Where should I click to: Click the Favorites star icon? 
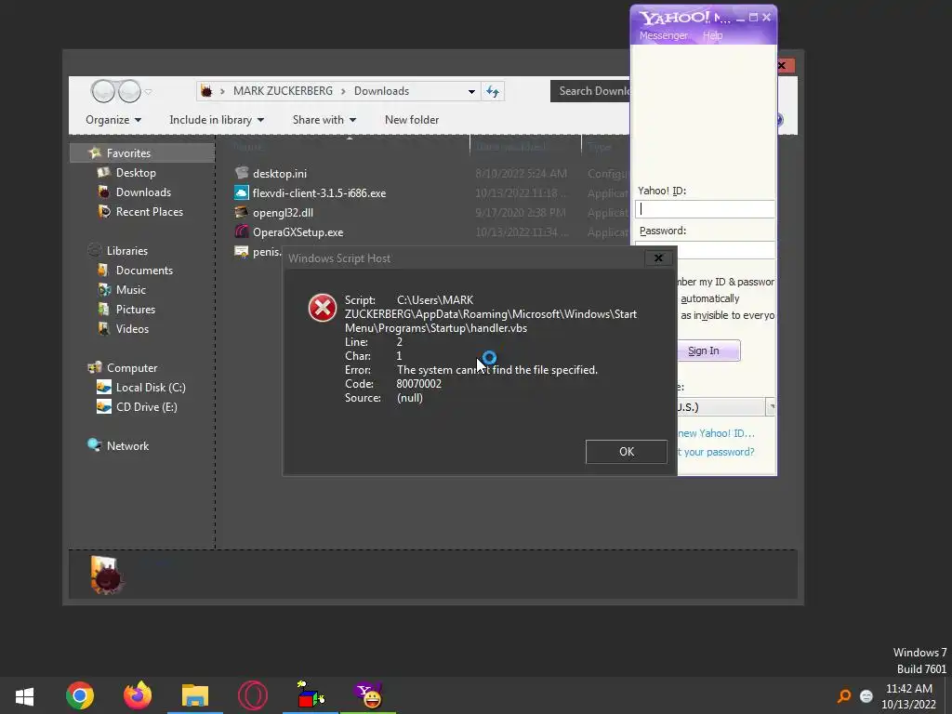pos(95,153)
